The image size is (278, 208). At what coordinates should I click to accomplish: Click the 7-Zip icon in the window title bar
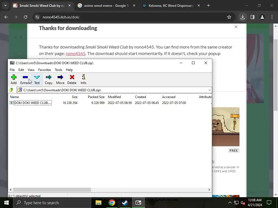click(12, 63)
